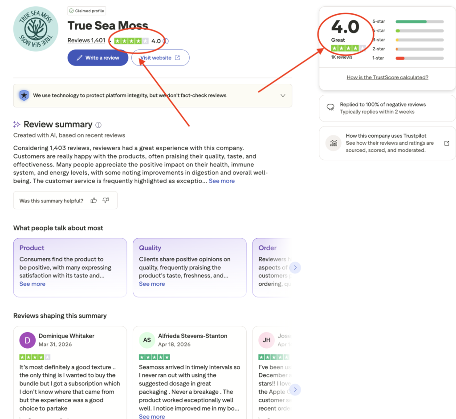The image size is (456, 419).
Task: Click the shield star icon in integrity notice
Action: [24, 95]
